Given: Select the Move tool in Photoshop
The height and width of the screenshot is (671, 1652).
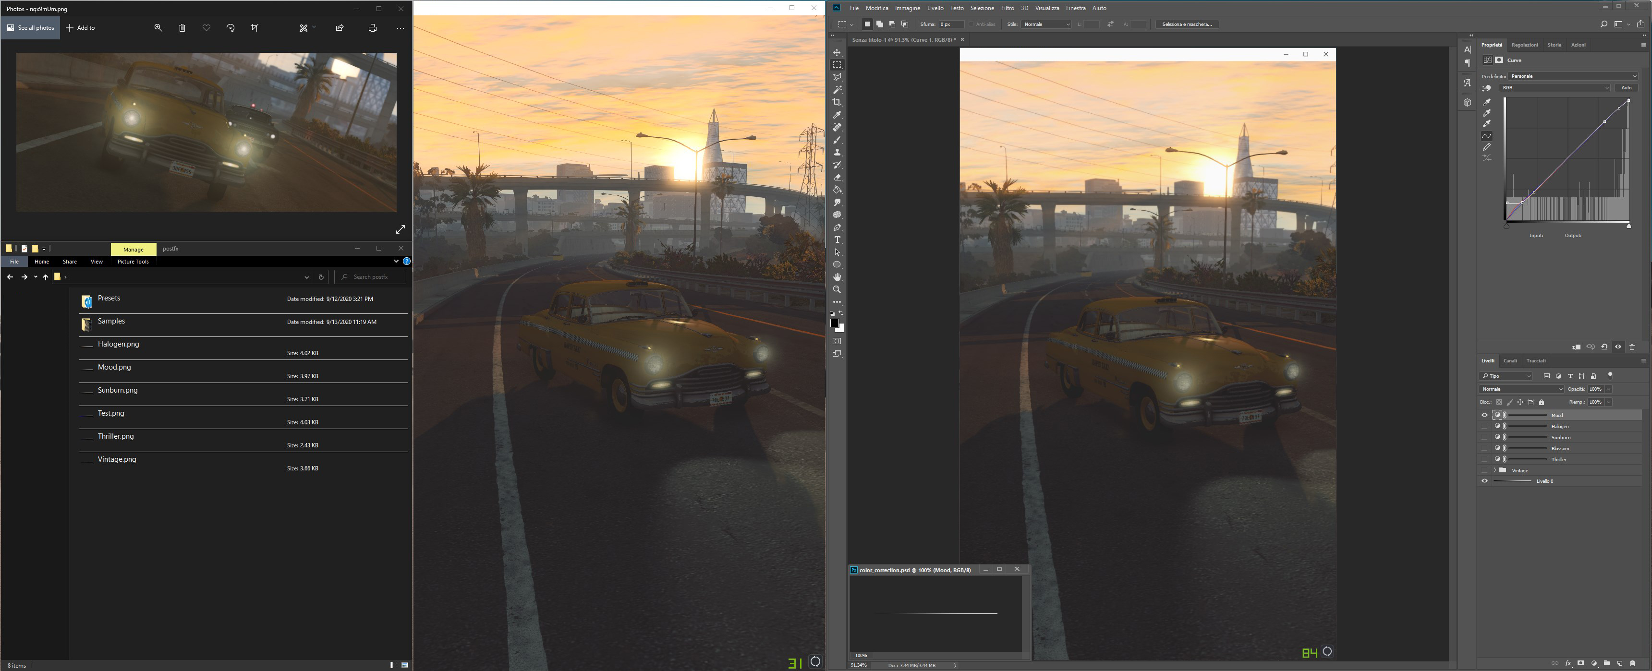Looking at the screenshot, I should 837,52.
